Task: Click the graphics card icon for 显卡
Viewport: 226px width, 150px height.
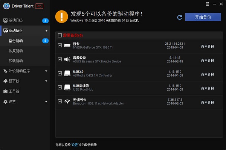Action: [67, 45]
